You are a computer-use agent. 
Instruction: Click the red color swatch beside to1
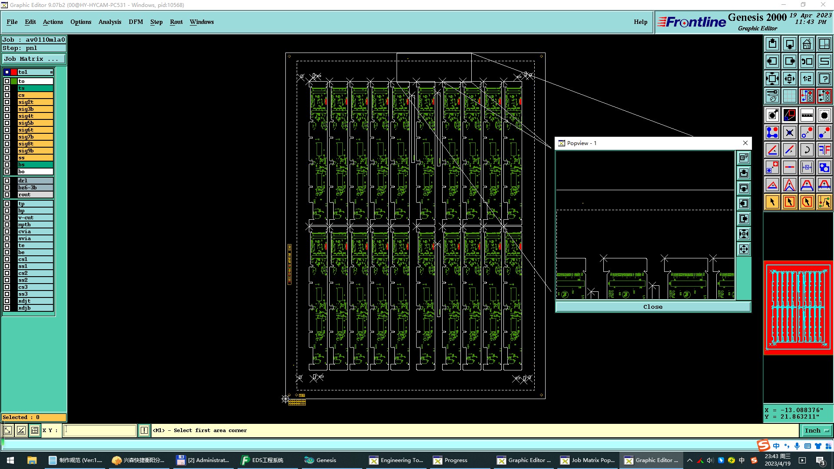(14, 72)
